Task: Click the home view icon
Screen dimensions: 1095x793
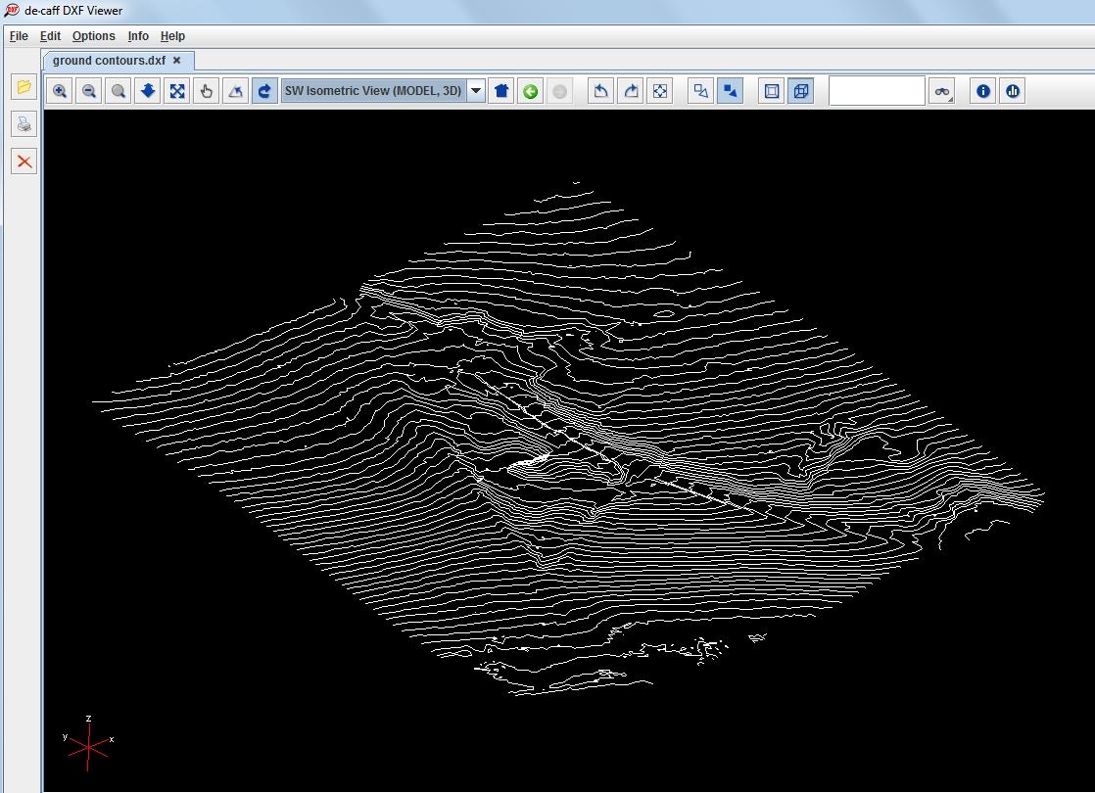Action: click(501, 91)
